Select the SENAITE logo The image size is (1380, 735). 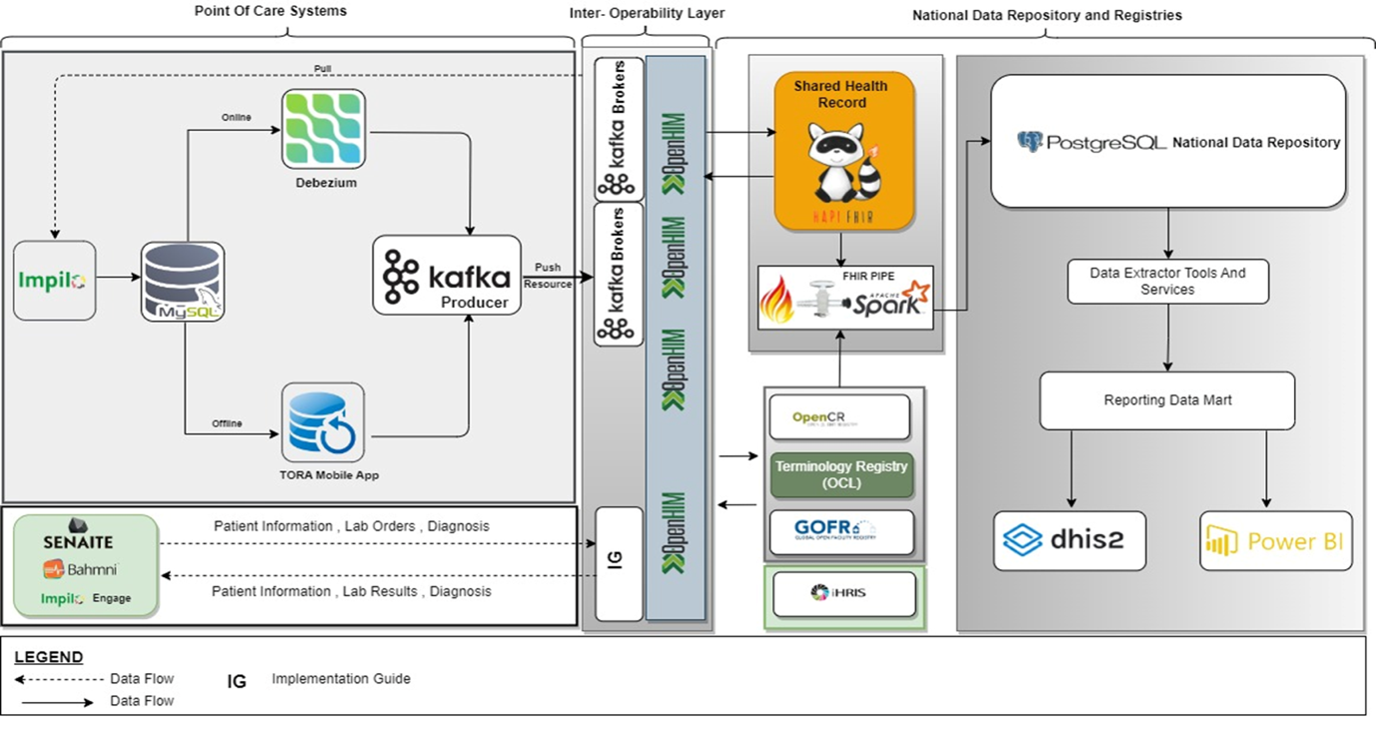[x=78, y=535]
